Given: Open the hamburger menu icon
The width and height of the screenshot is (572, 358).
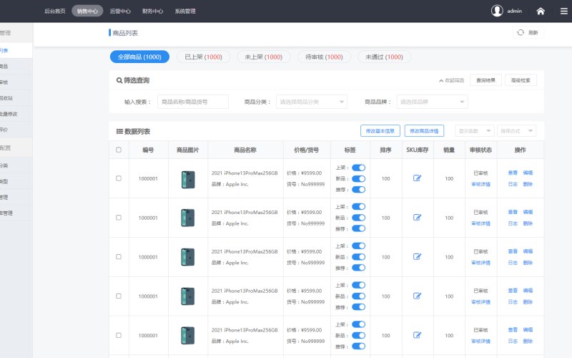Looking at the screenshot, I should point(563,11).
